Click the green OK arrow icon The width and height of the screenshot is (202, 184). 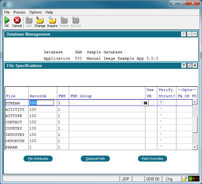click(7, 20)
